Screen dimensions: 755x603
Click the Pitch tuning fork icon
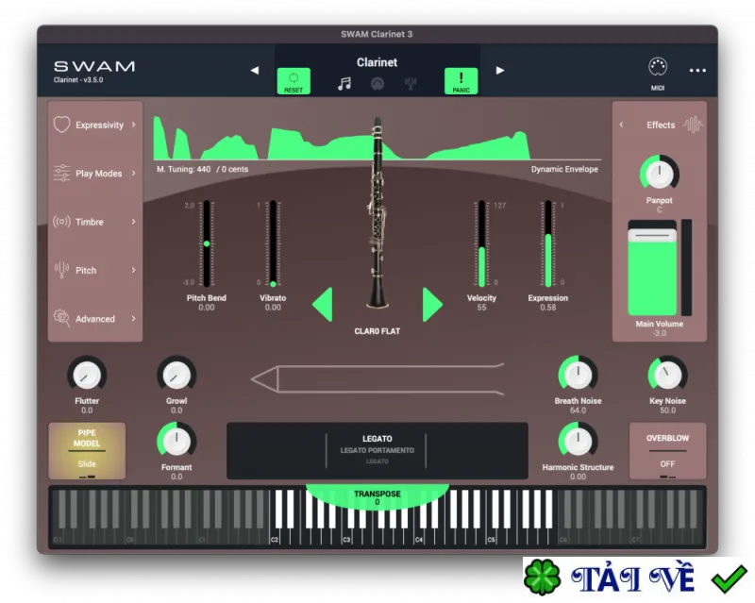pyautogui.click(x=61, y=270)
